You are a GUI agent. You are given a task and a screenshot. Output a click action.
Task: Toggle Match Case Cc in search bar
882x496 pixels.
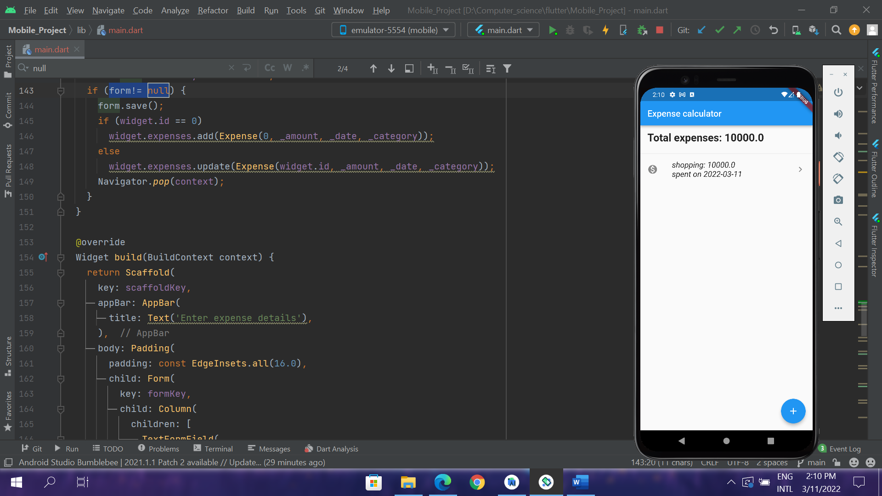pos(270,68)
